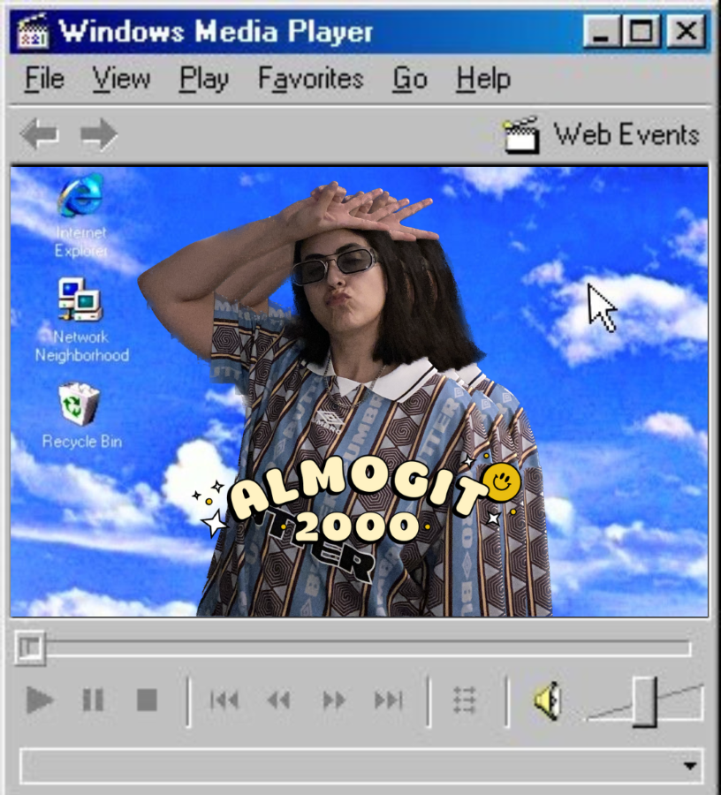The height and width of the screenshot is (795, 721).
Task: Stop the video playback
Action: point(147,700)
